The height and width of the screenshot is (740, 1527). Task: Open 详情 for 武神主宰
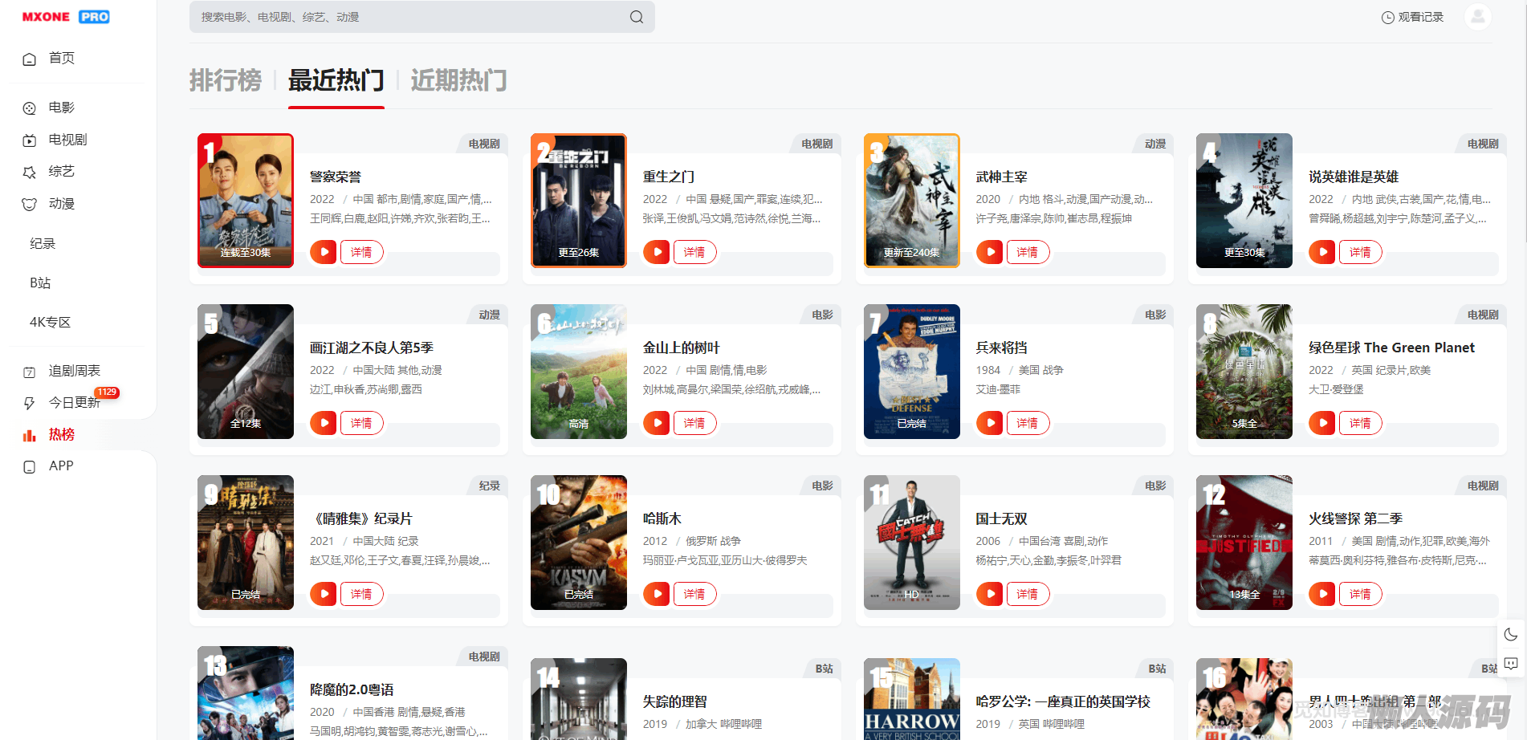click(x=1028, y=252)
